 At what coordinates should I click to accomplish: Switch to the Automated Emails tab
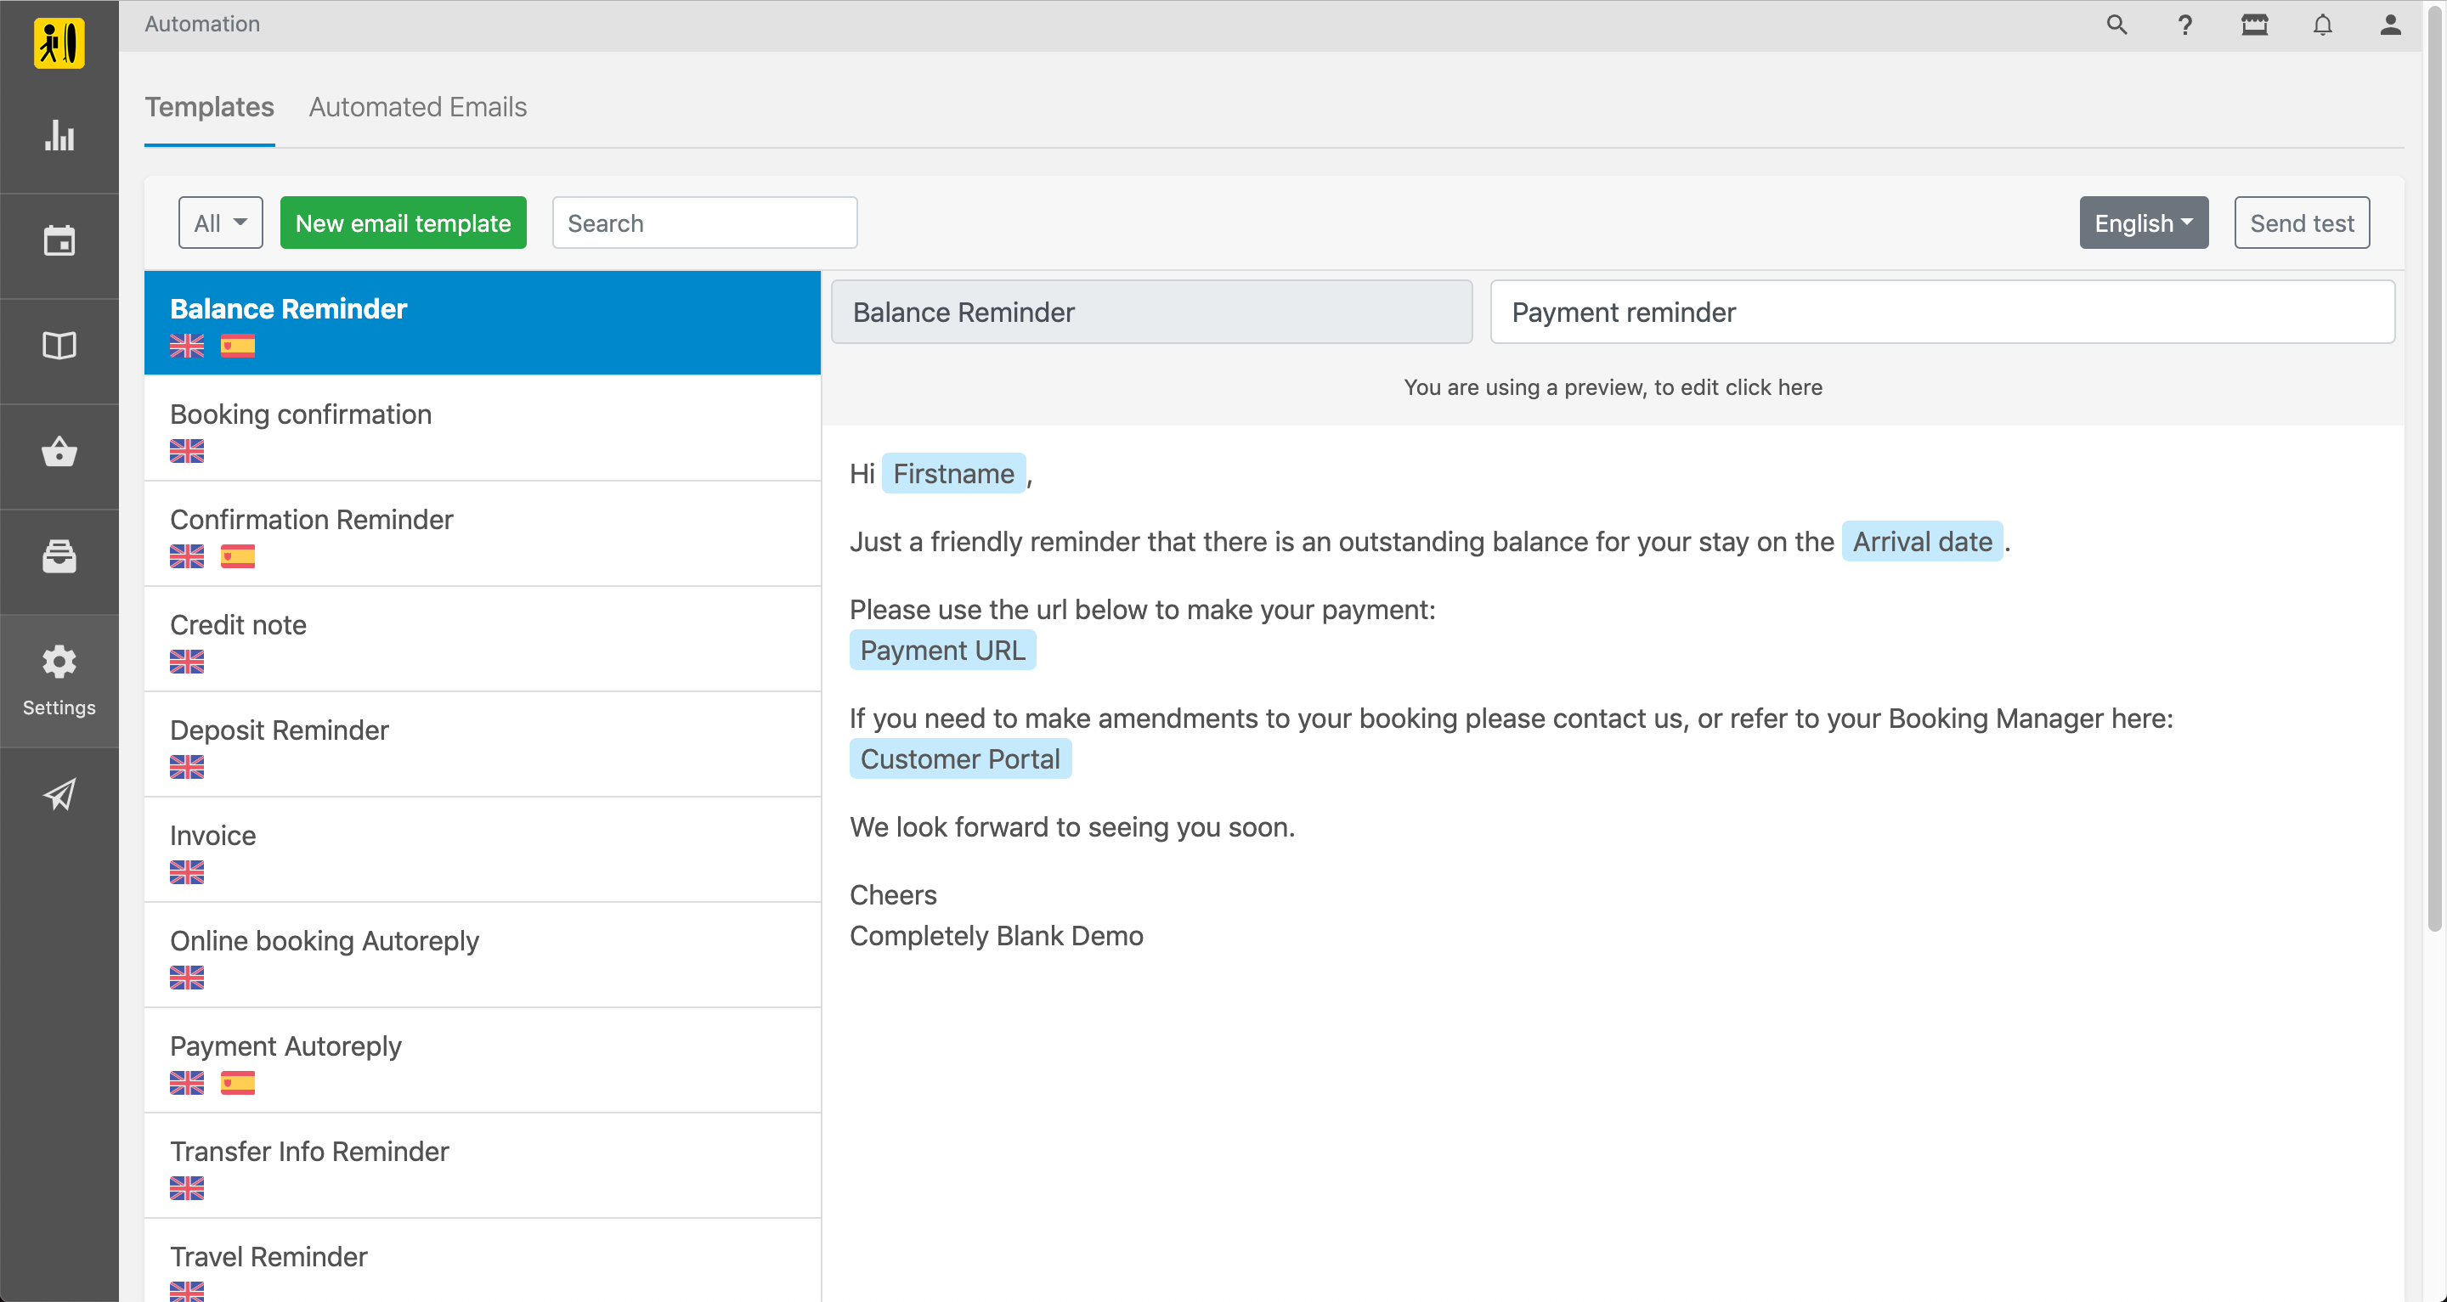click(x=417, y=107)
